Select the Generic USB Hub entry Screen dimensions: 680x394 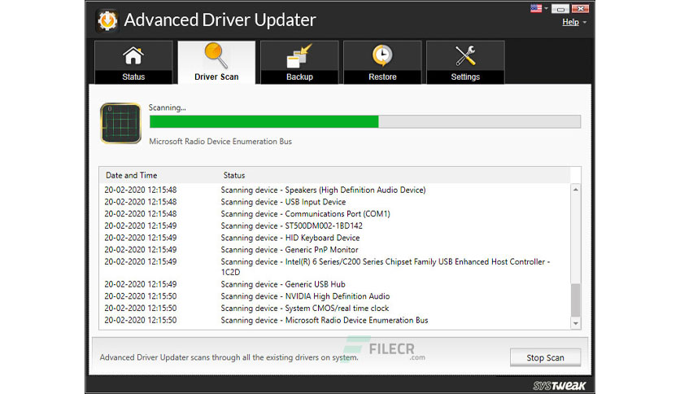coord(335,284)
